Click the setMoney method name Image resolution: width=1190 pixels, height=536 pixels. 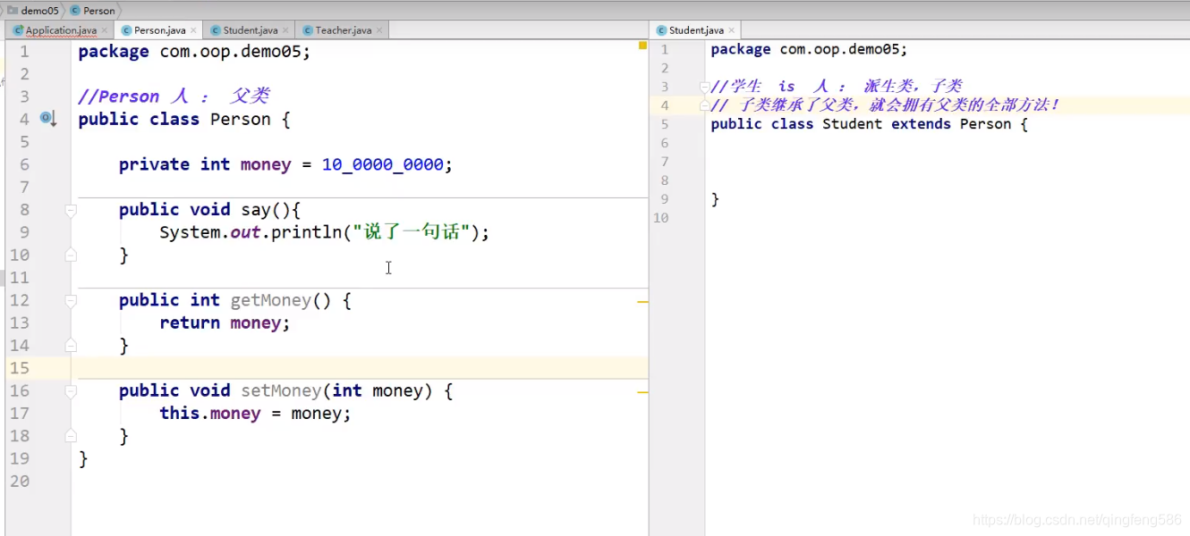point(281,390)
